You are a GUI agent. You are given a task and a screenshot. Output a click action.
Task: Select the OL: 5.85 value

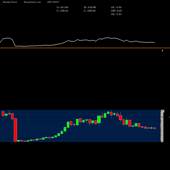coord(116,14)
